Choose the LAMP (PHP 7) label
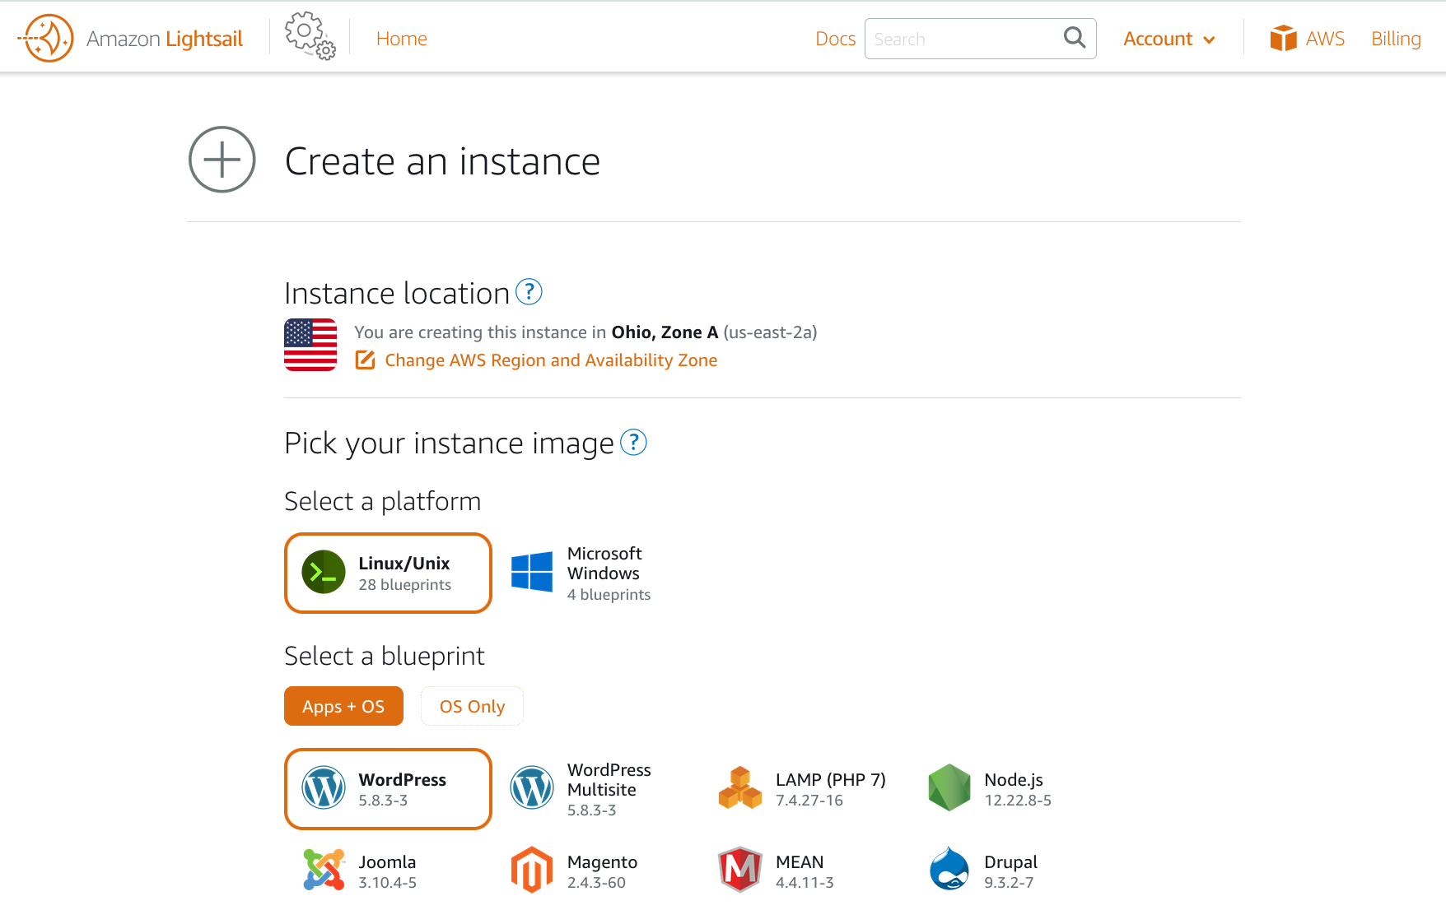Image resolution: width=1446 pixels, height=910 pixels. point(830,789)
